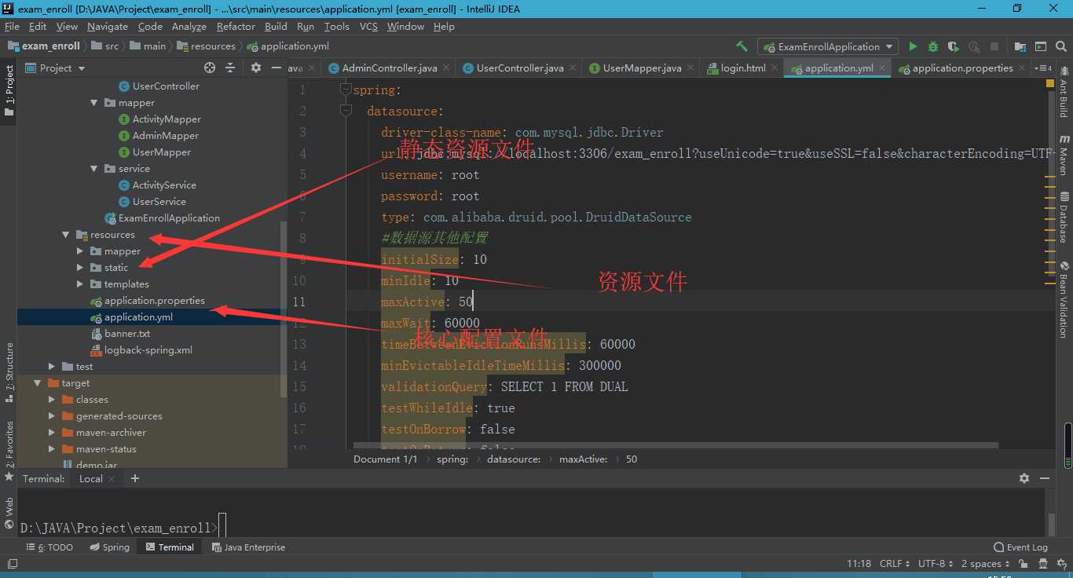Collapse the target folder
This screenshot has height=578, width=1073.
click(x=38, y=383)
